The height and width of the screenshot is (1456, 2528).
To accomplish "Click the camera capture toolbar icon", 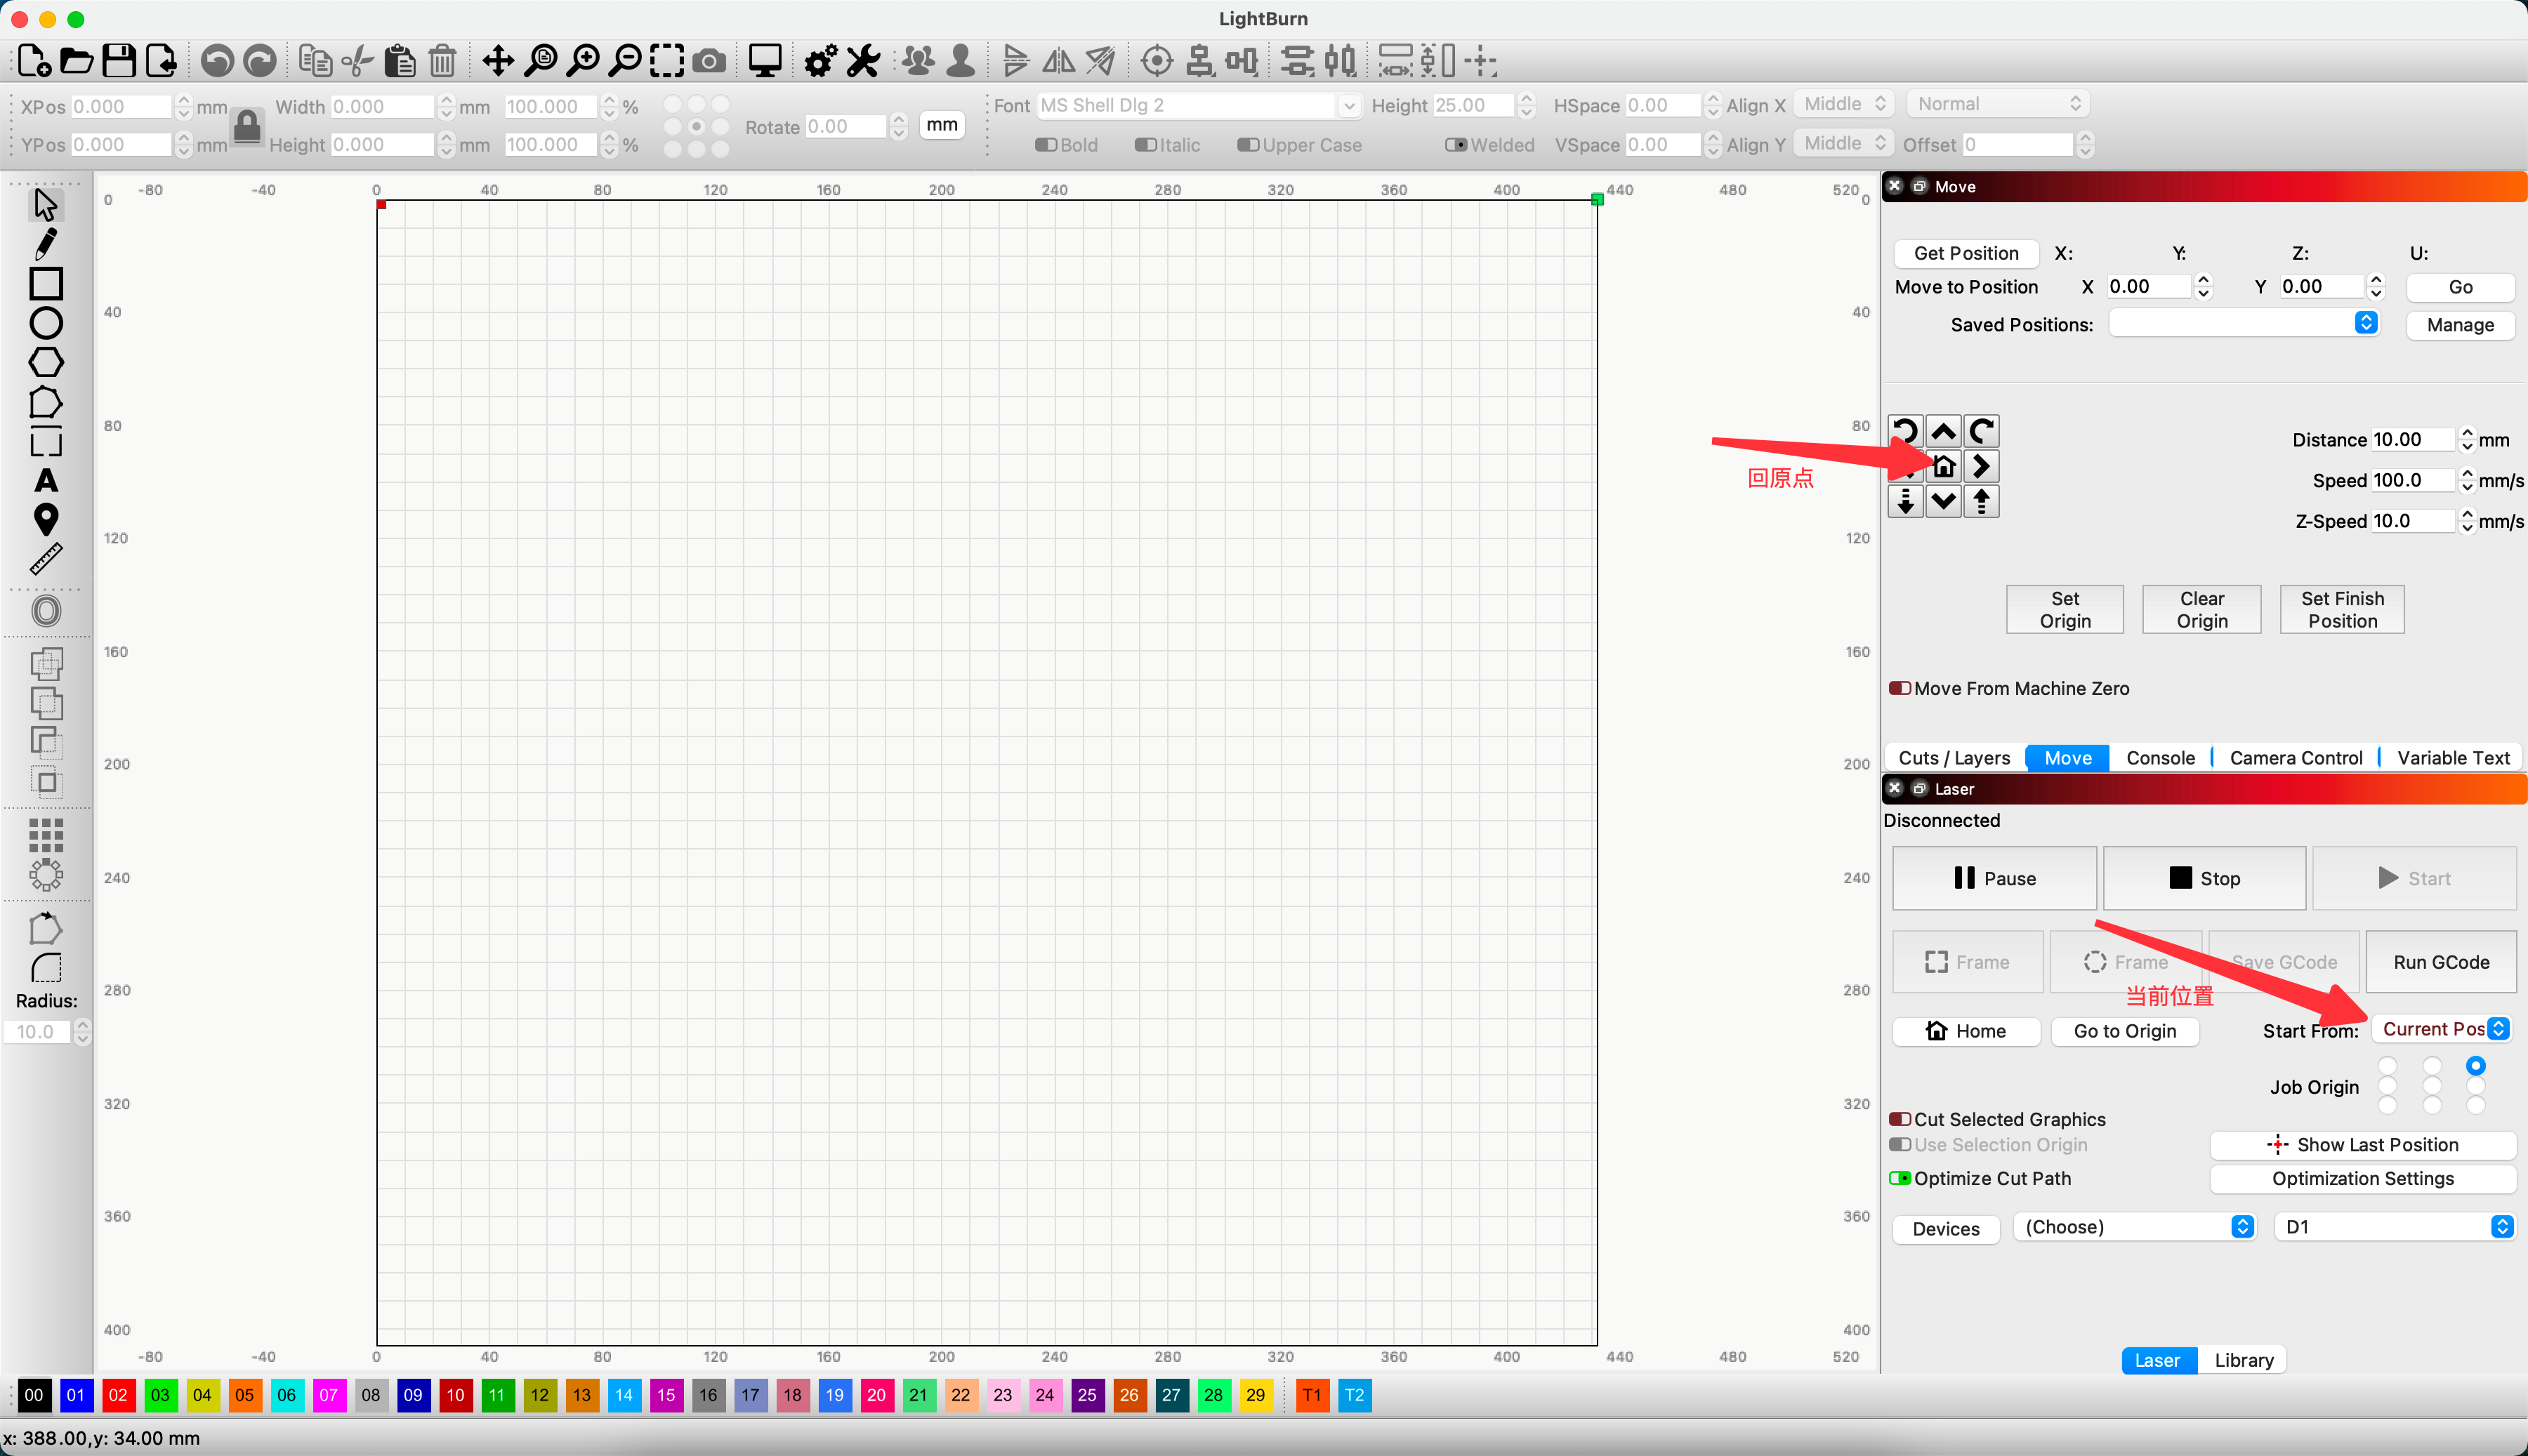I will pos(710,61).
